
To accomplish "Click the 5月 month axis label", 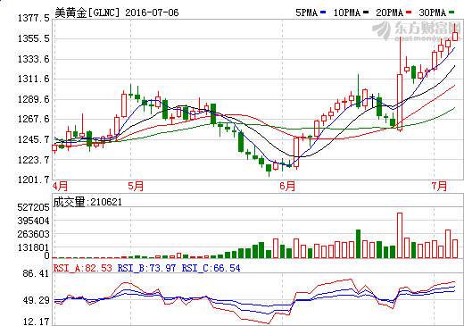I will tap(136, 186).
